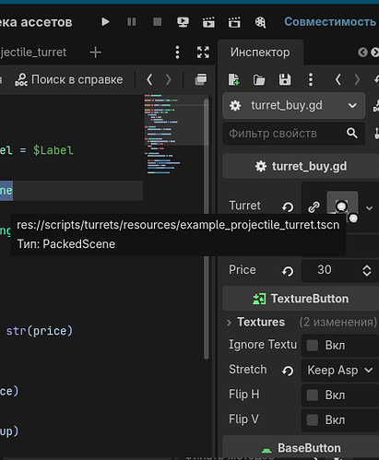Collapse the TextureButton section header
Screen dimensions: 379x460
click(x=301, y=299)
